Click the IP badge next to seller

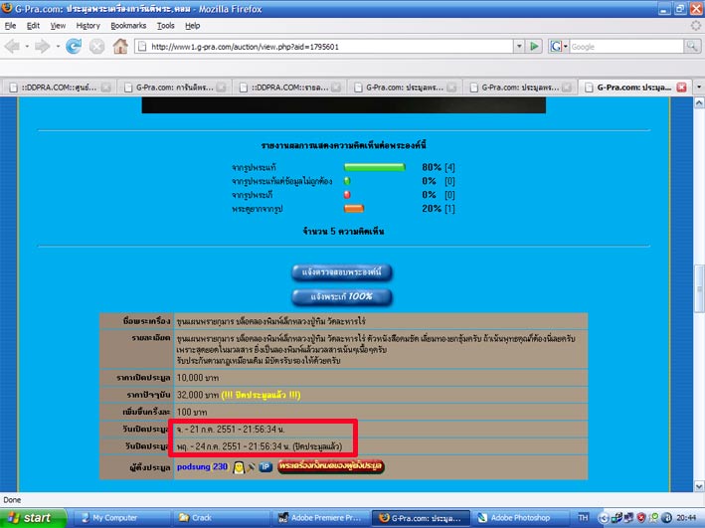point(265,466)
